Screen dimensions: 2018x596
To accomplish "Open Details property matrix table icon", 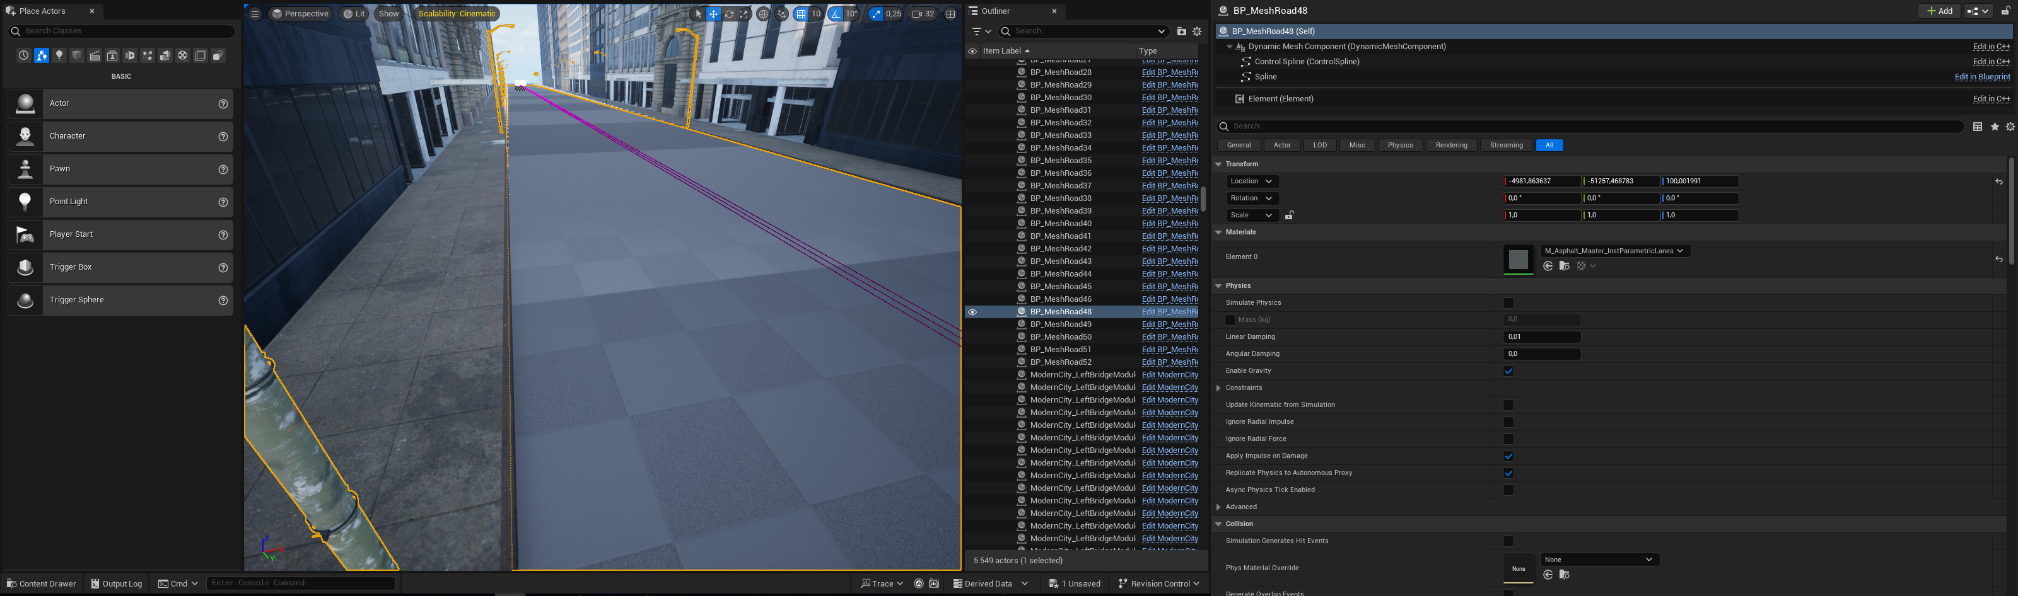I will click(1977, 127).
